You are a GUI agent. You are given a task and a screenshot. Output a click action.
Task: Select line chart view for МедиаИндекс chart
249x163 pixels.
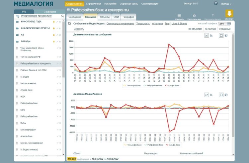(x=207, y=95)
